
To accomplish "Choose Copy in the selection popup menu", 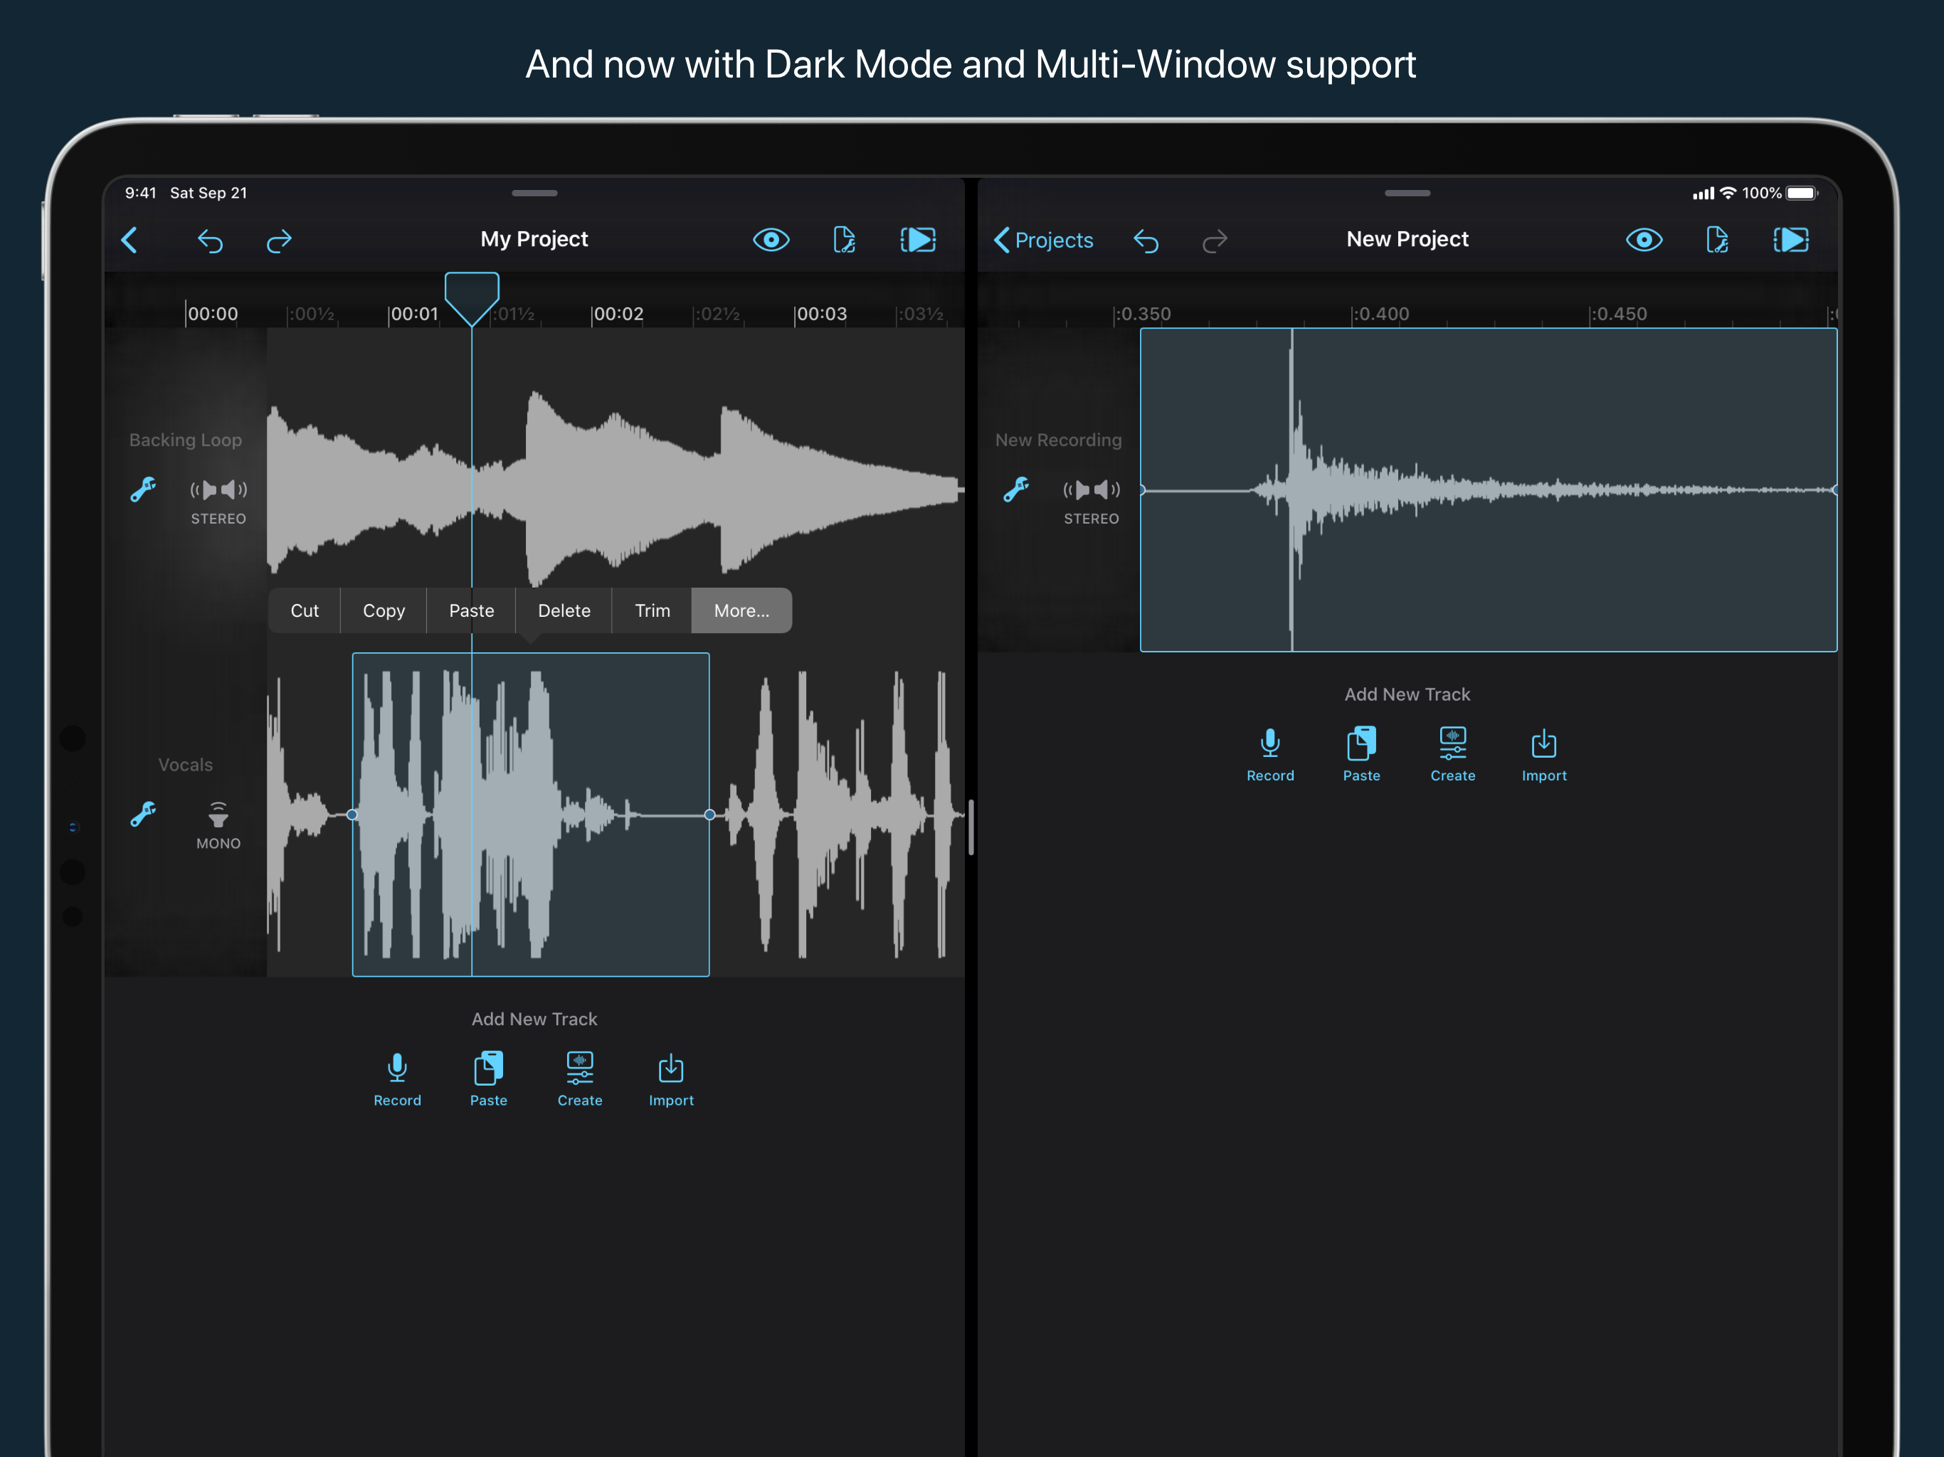I will (x=383, y=610).
